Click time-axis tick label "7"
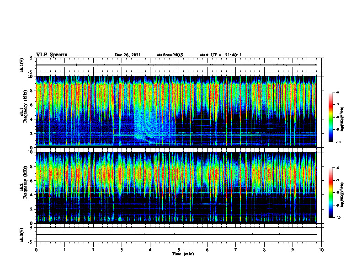Image resolution: width=362 pixels, height=280 pixels. click(236, 250)
